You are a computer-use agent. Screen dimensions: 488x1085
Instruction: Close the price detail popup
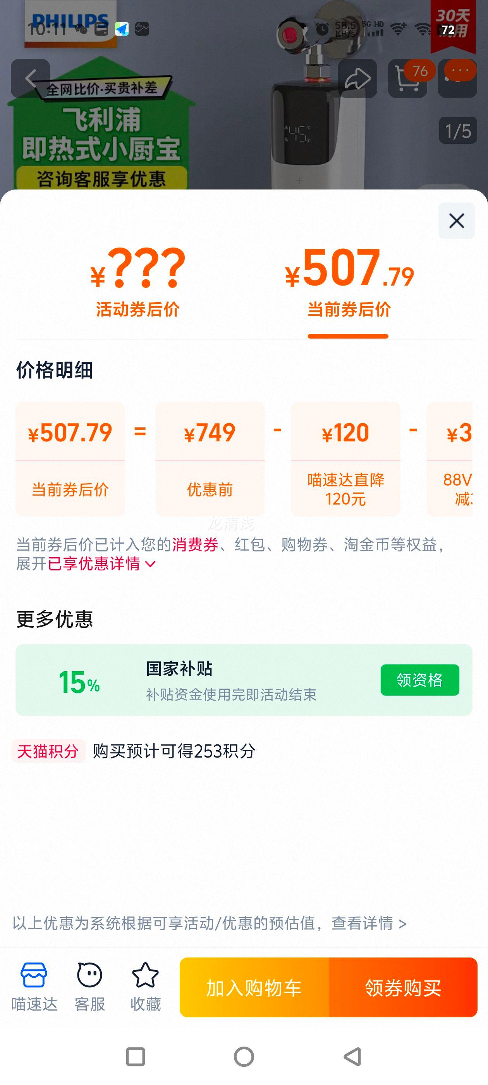[x=456, y=221]
